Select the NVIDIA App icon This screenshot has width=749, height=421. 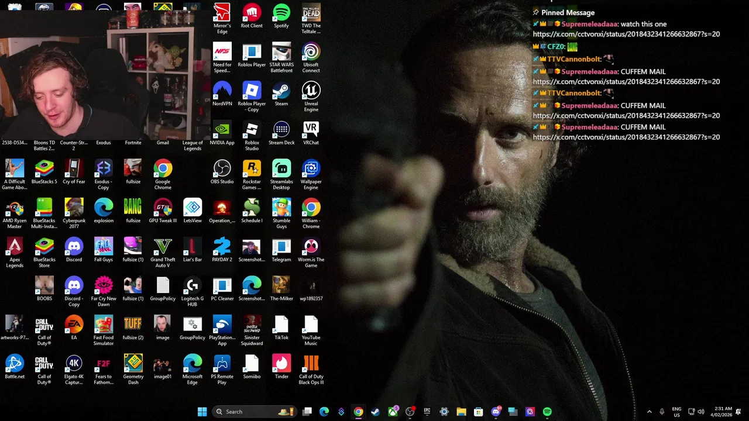(222, 133)
